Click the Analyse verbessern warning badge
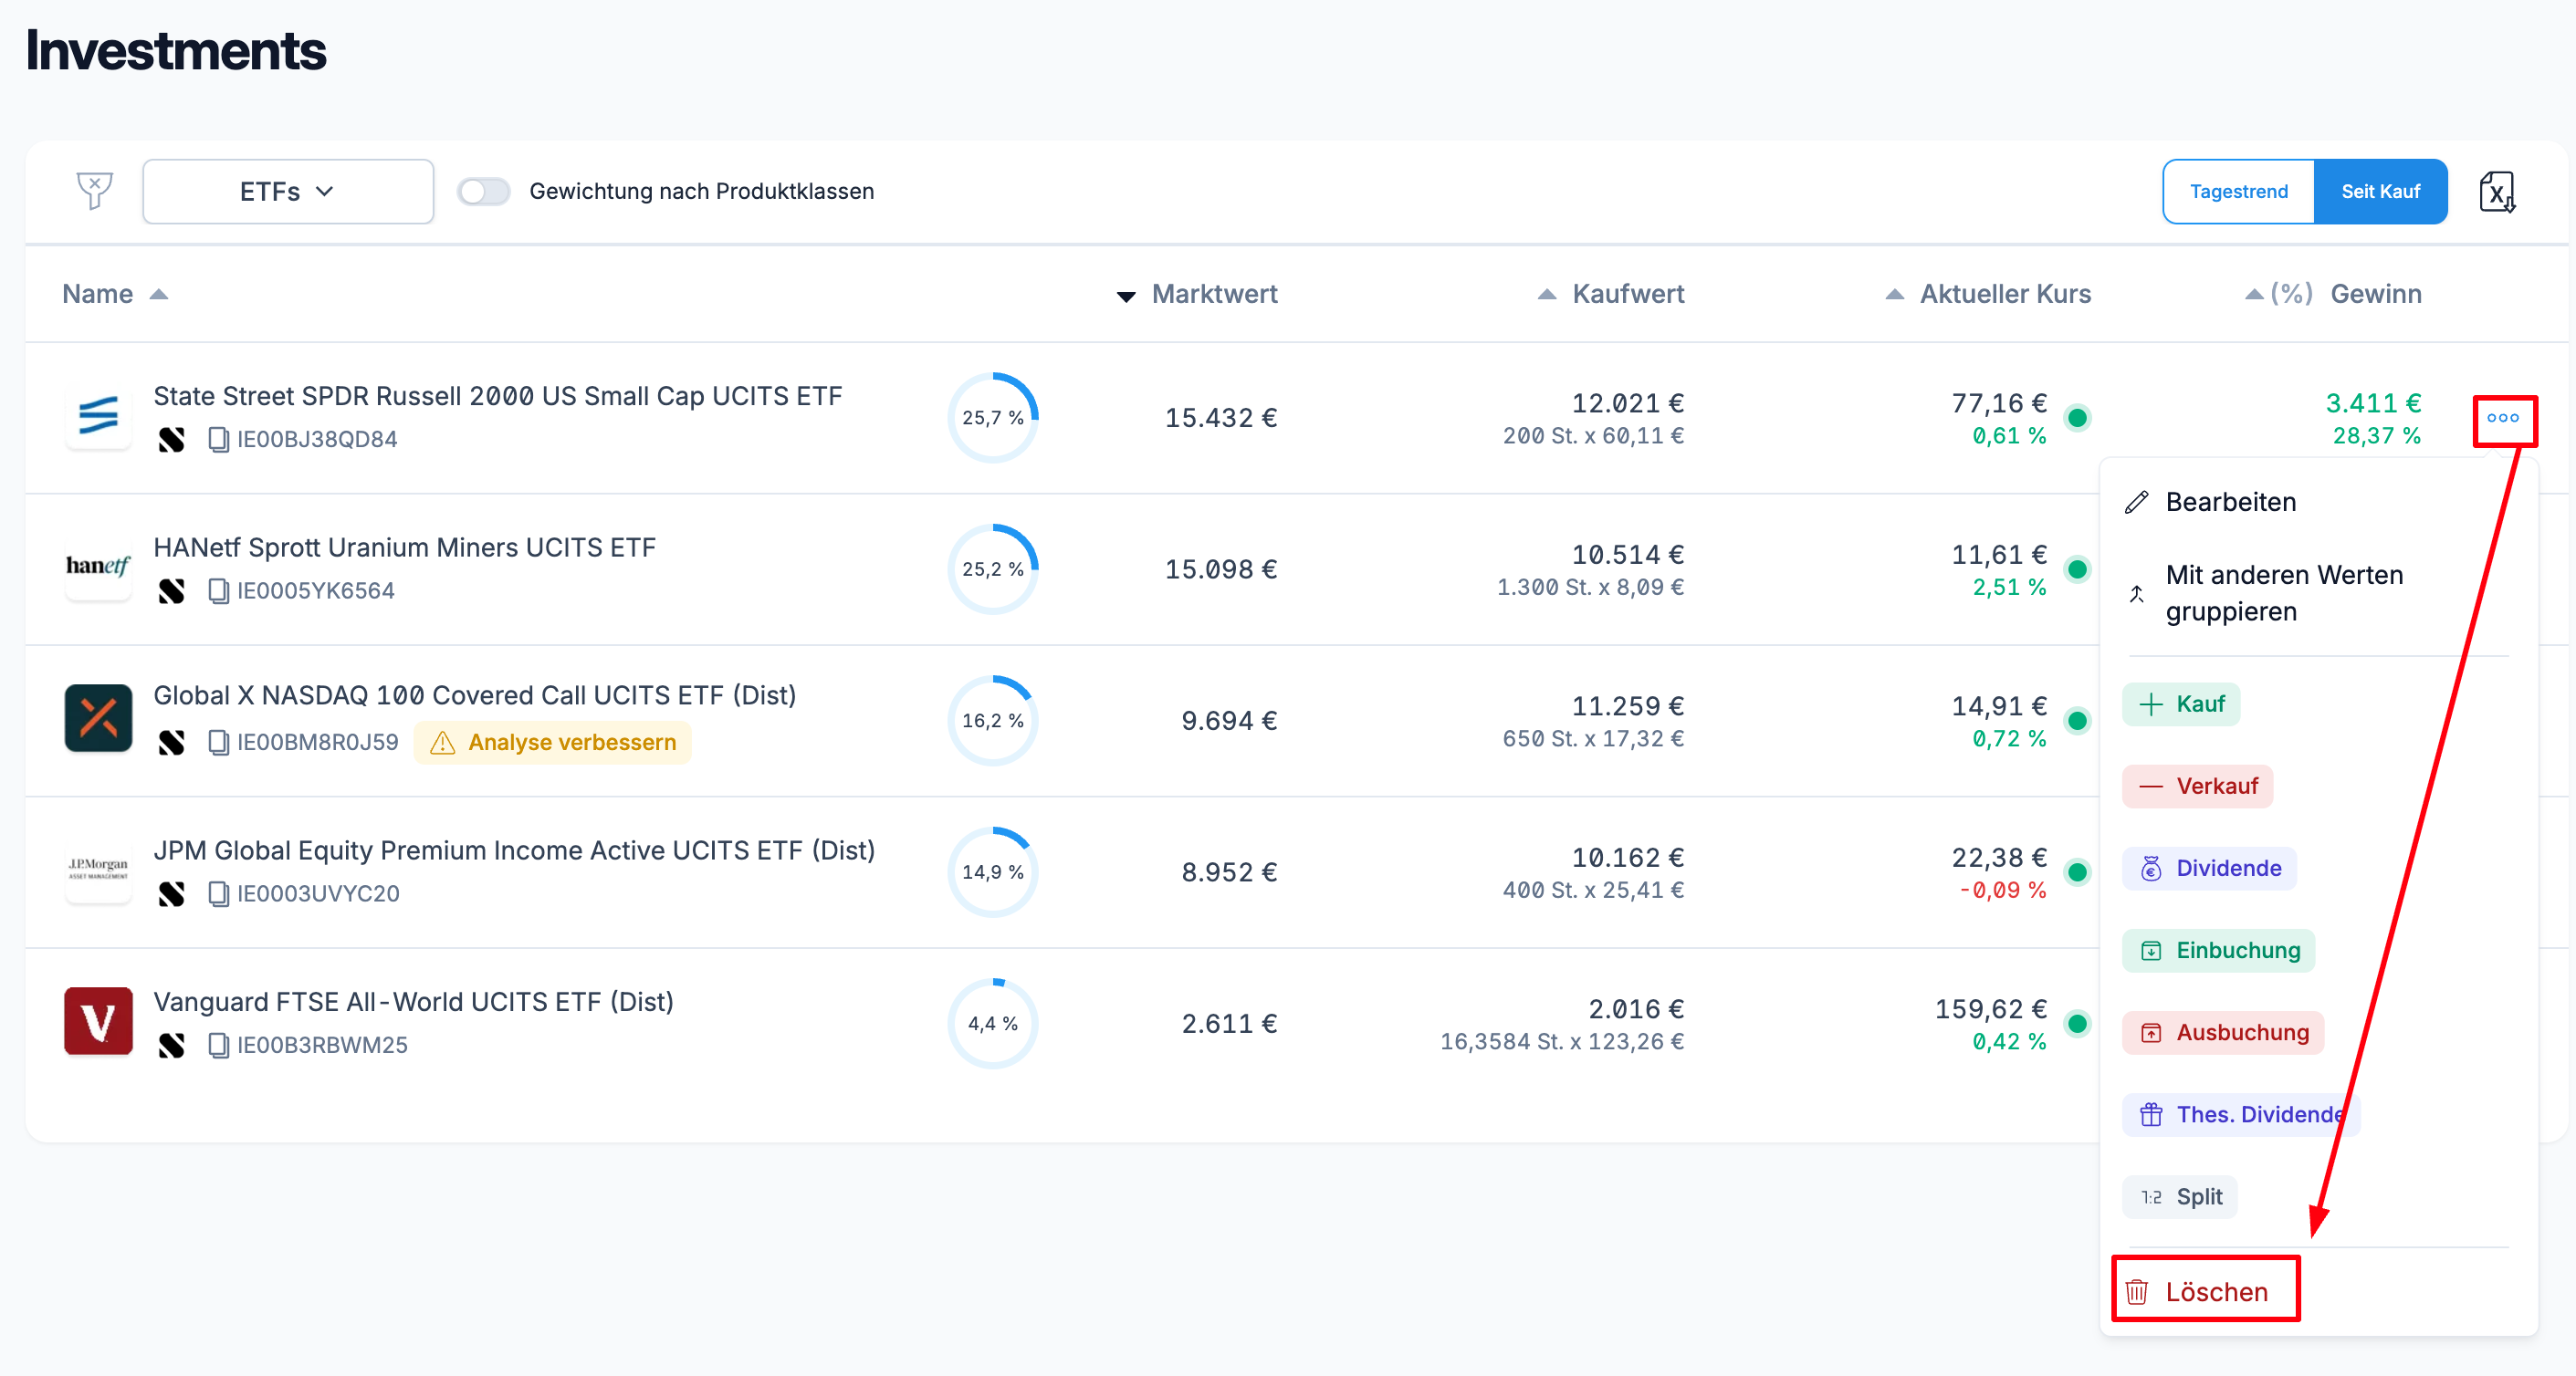The width and height of the screenshot is (2576, 1376). 552,743
